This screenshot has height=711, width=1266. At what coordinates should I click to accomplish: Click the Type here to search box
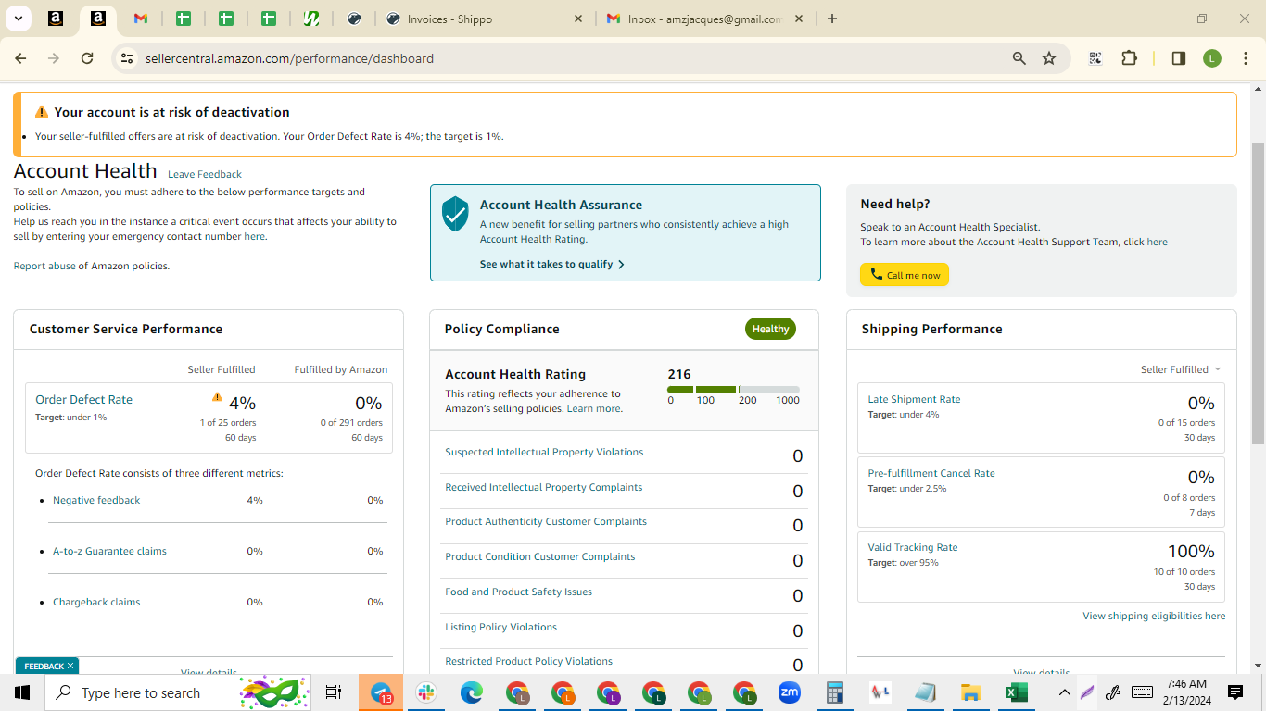click(178, 692)
